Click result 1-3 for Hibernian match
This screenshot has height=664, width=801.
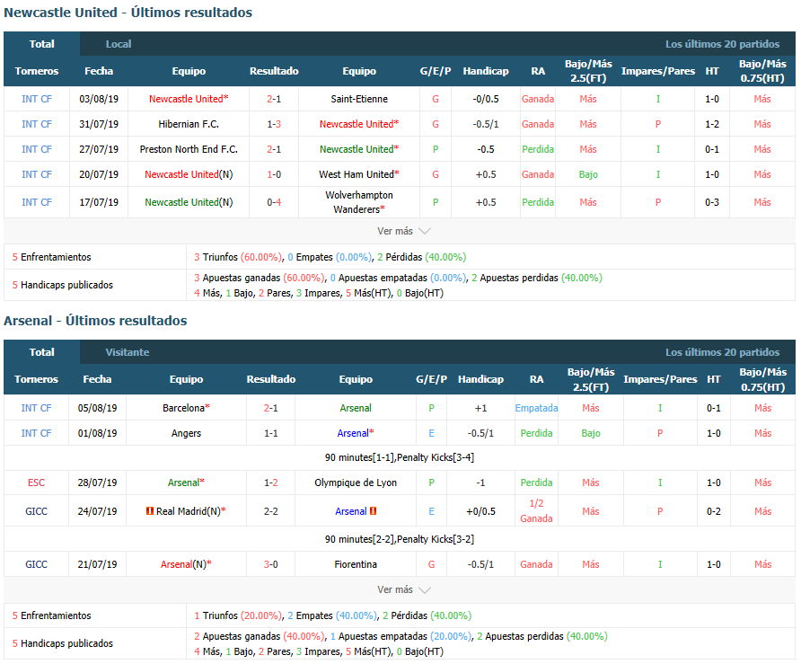274,124
